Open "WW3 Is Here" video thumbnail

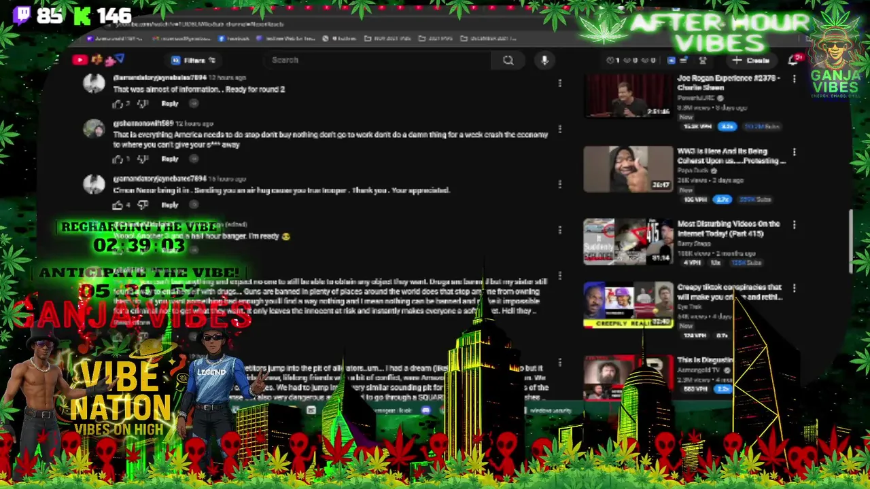628,169
